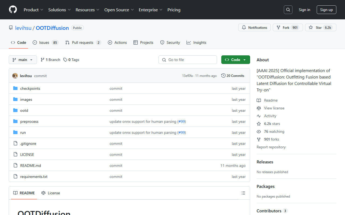Open the Report repository link
The width and height of the screenshot is (345, 215).
271,147
